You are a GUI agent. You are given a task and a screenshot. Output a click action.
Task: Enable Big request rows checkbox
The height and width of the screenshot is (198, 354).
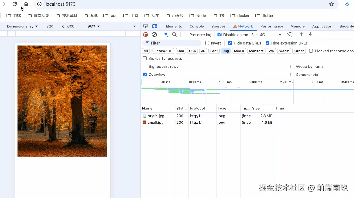pos(145,66)
